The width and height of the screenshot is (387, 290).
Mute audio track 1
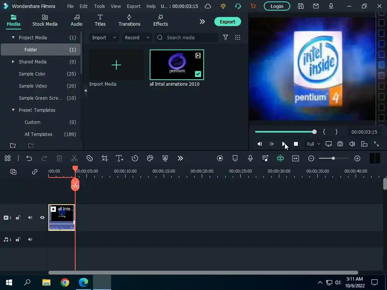click(30, 239)
